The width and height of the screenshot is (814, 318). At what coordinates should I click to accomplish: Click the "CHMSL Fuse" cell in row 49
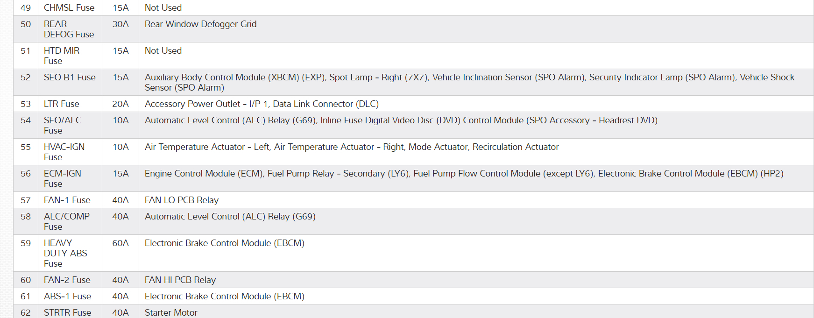[69, 8]
